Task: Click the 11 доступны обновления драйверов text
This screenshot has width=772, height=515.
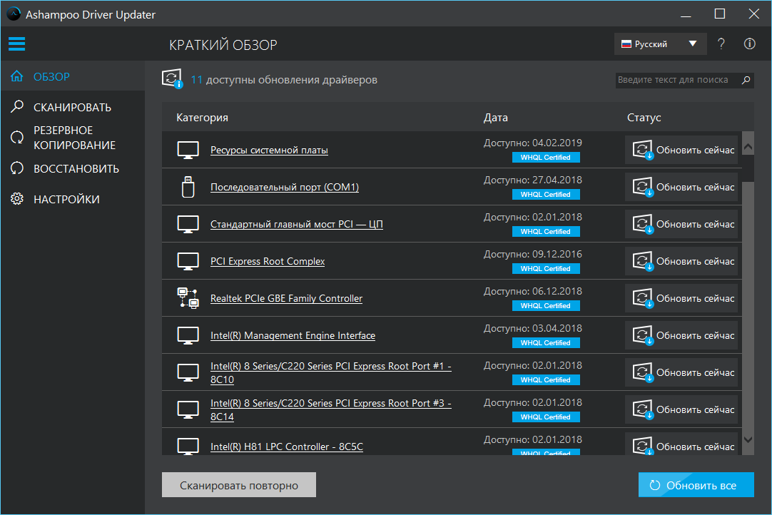Action: 284,80
